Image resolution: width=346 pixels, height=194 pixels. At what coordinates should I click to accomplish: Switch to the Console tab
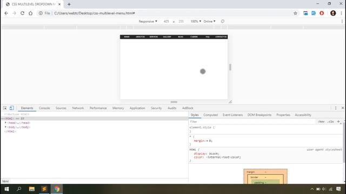tap(44, 108)
